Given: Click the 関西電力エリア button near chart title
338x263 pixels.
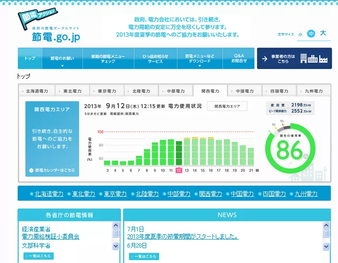Looking at the screenshot, I should tap(227, 106).
